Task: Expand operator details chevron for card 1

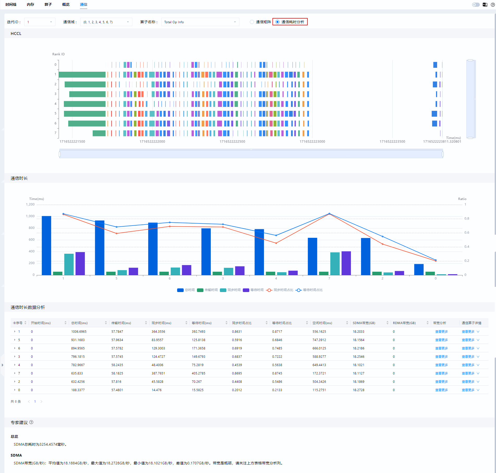Action: point(478,332)
